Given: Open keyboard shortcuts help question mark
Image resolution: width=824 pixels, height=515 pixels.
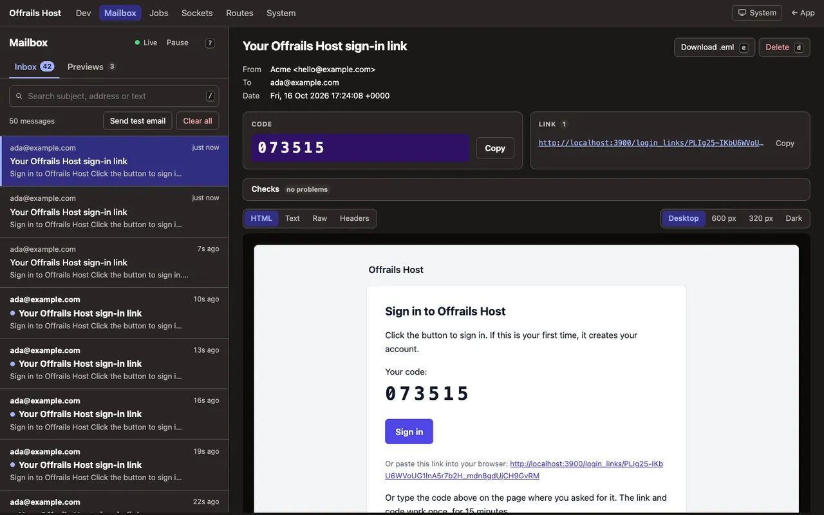Looking at the screenshot, I should (210, 43).
